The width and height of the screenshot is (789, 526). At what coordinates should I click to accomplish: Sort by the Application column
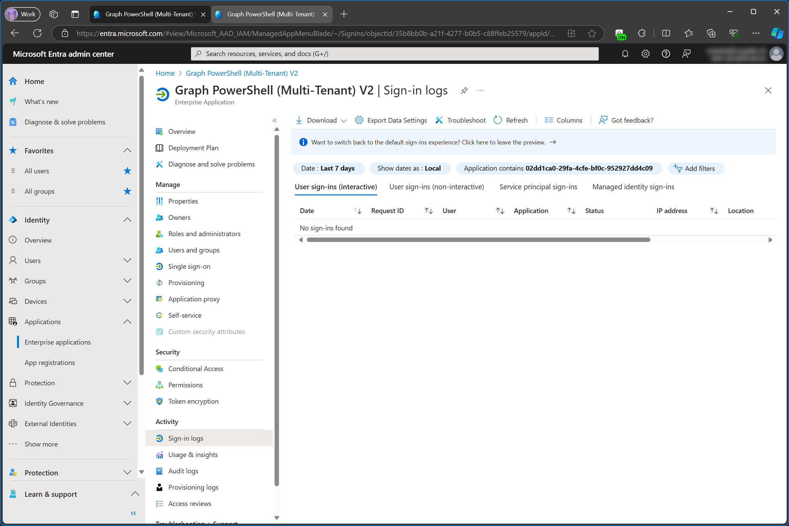[572, 211]
